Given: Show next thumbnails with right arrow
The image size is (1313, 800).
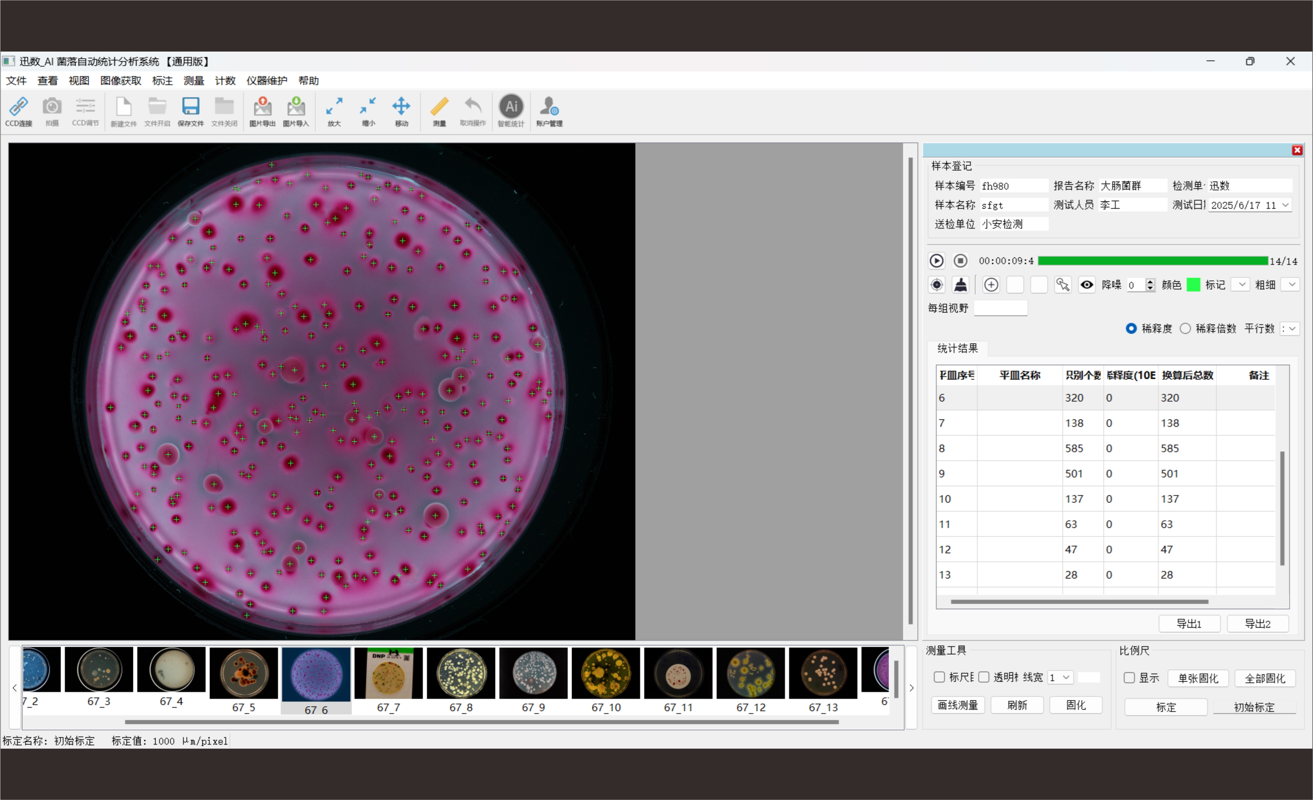Looking at the screenshot, I should tap(912, 688).
